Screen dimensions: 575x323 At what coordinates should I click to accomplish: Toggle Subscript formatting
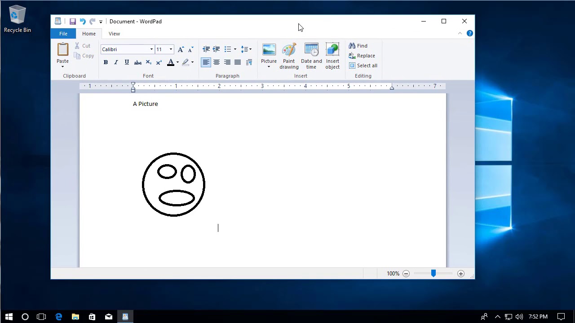148,62
